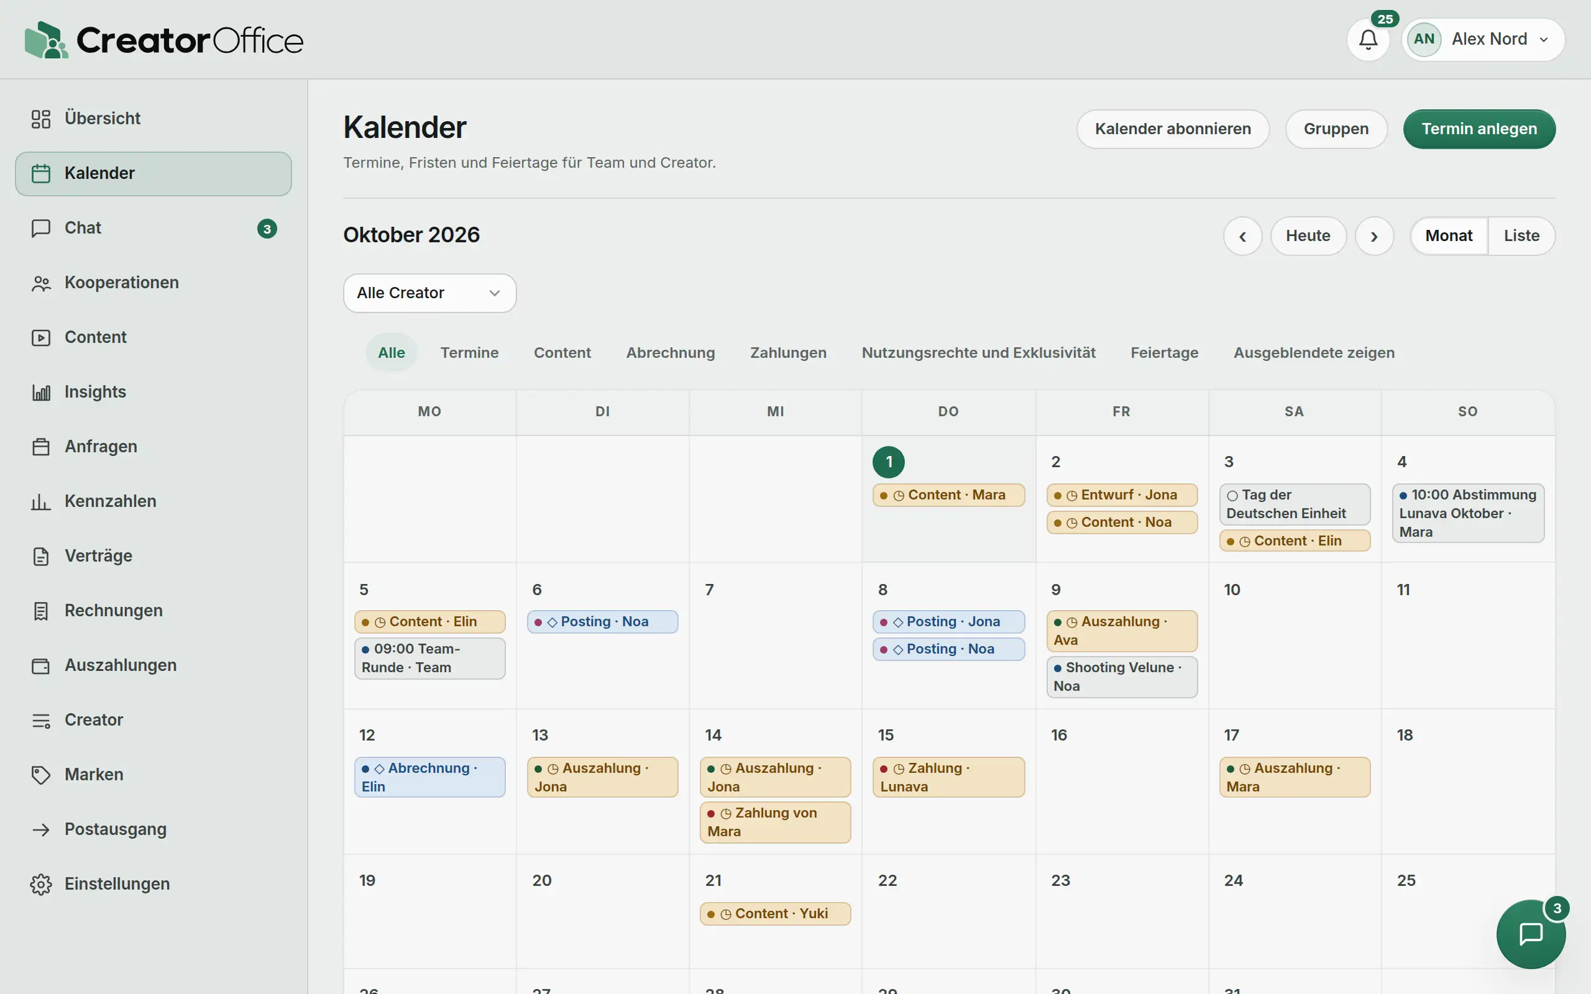The height and width of the screenshot is (994, 1591).
Task: Click the Oktober 2026 heading
Action: [x=411, y=235]
